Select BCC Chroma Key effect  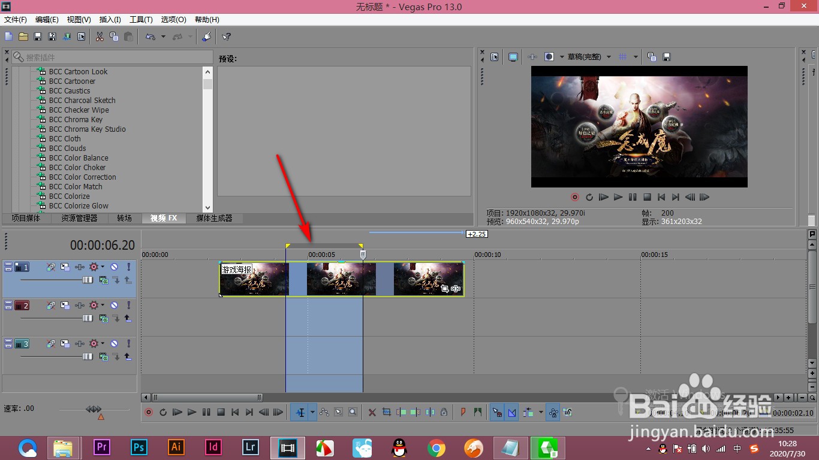76,119
